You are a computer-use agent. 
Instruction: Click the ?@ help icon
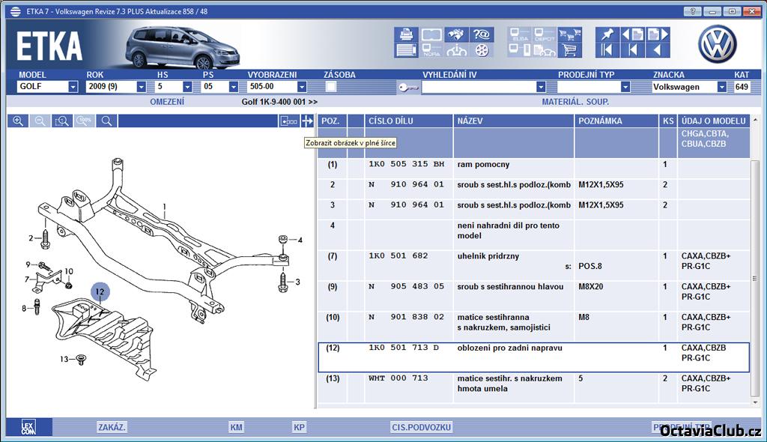tap(482, 34)
